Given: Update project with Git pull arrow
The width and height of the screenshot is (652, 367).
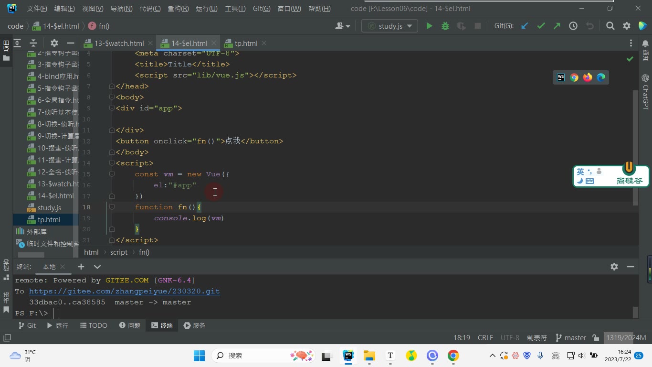Looking at the screenshot, I should tap(525, 26).
